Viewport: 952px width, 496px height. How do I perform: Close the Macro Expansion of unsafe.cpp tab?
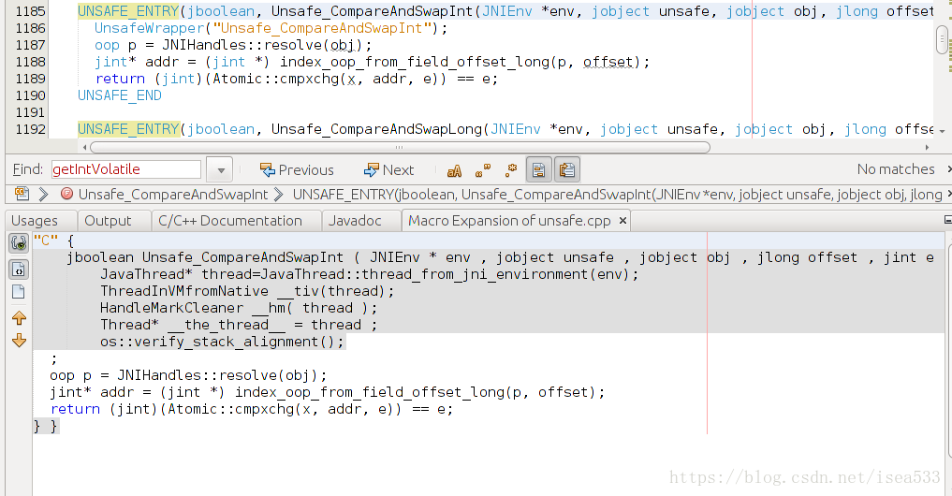click(622, 221)
